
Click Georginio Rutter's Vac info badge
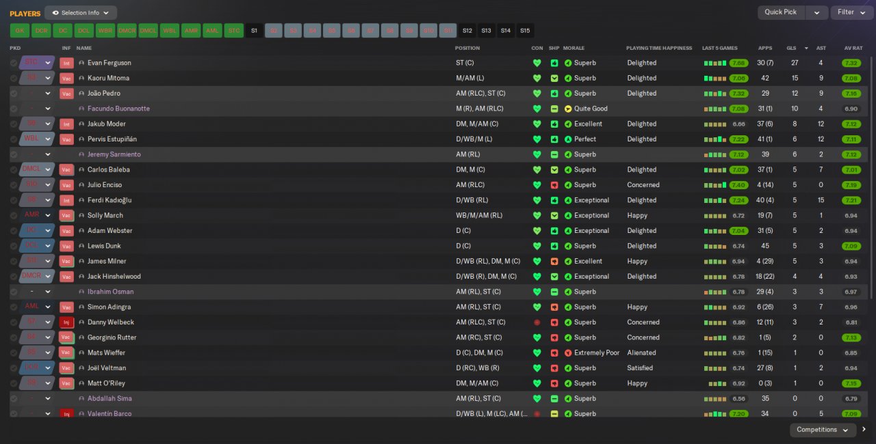point(66,337)
